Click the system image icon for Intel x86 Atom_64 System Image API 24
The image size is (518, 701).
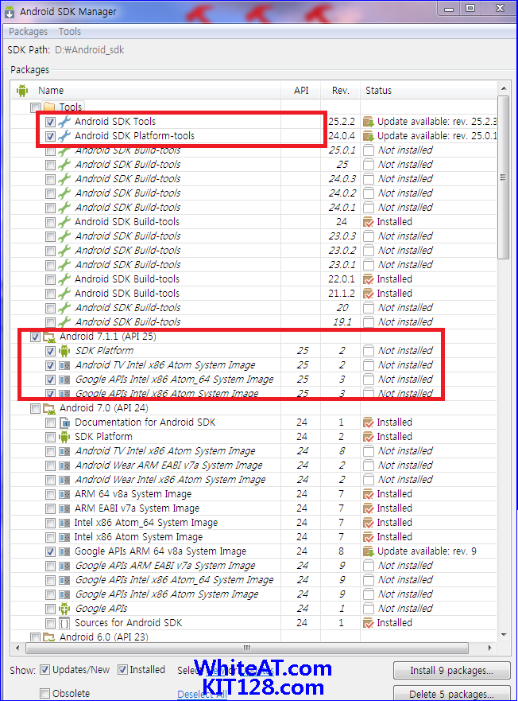(65, 523)
